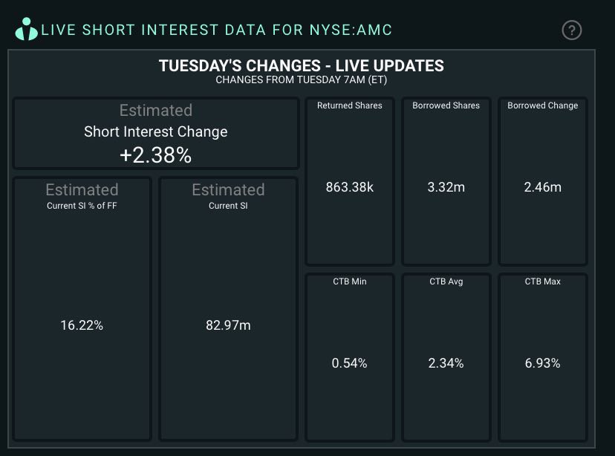This screenshot has height=456, width=615.
Task: Click the +2.38% short interest value
Action: click(156, 155)
